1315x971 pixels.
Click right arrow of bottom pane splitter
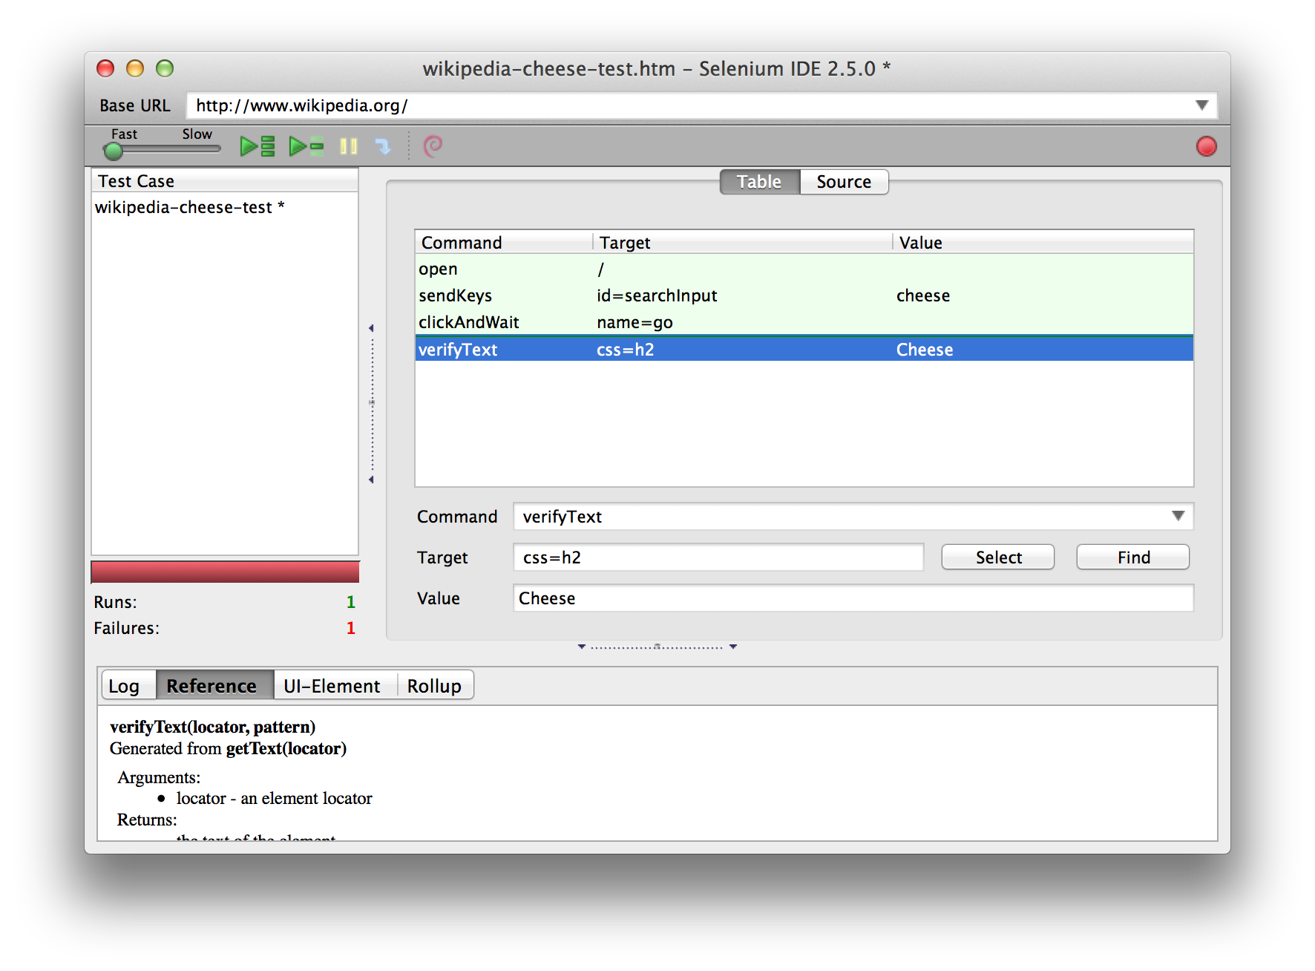point(733,647)
